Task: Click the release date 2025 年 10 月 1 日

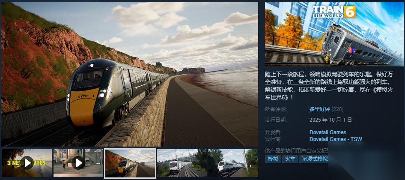Action: (331, 120)
